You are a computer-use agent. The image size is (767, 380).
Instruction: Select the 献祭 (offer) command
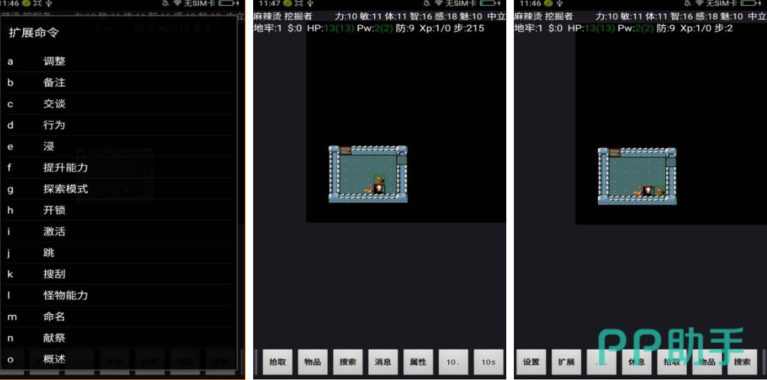[54, 338]
